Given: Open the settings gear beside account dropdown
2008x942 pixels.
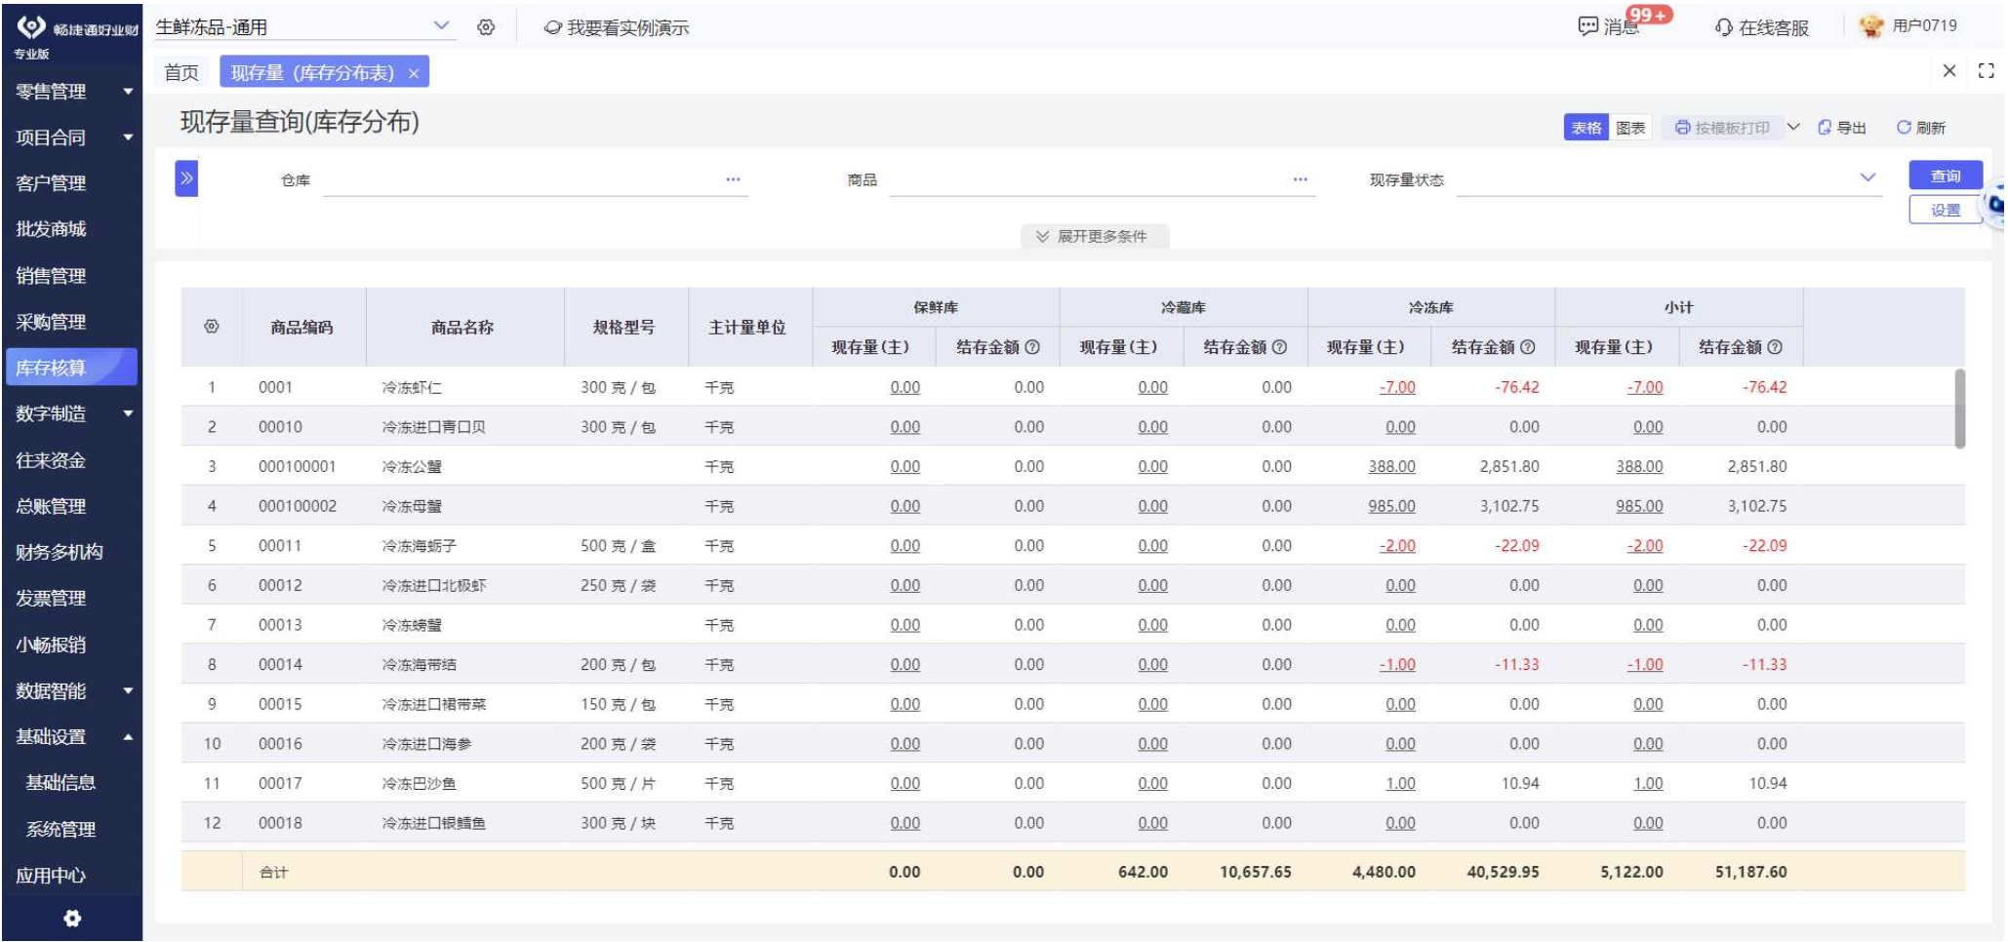Looking at the screenshot, I should [x=486, y=27].
